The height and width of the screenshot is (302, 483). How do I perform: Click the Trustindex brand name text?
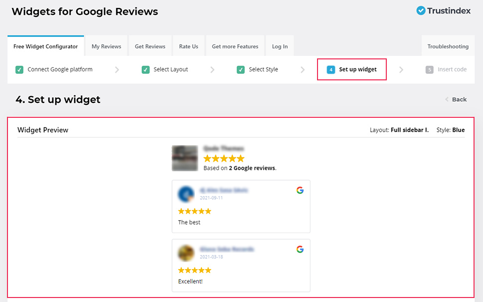[449, 11]
